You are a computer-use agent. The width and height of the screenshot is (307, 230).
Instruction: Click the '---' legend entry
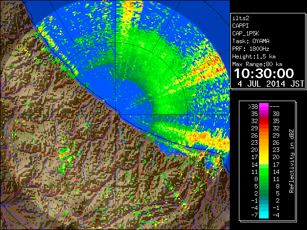[x=274, y=107]
